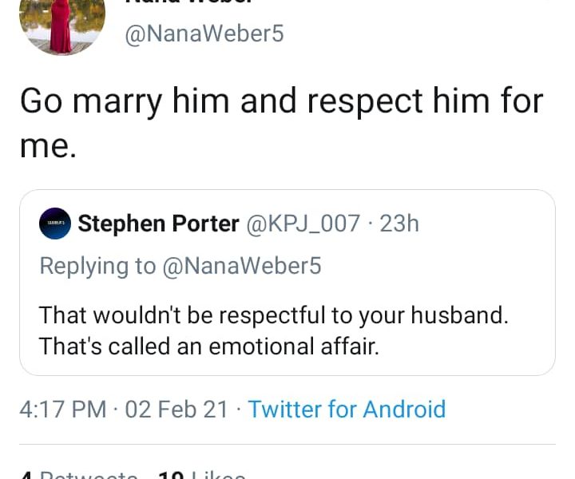Viewport: 575px width, 479px height.
Task: Open the @NanaWeber5 handle below the name
Action: click(205, 34)
